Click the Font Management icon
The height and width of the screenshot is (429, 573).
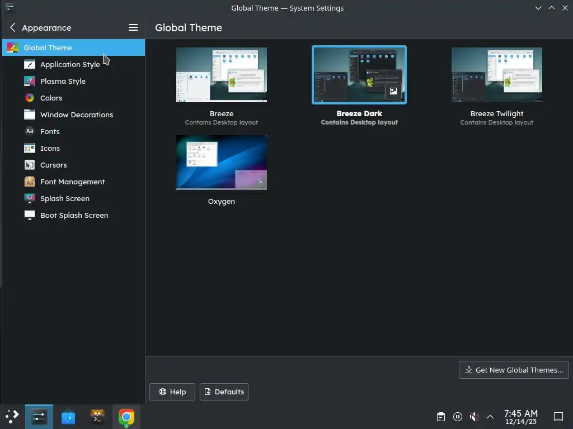click(x=29, y=182)
